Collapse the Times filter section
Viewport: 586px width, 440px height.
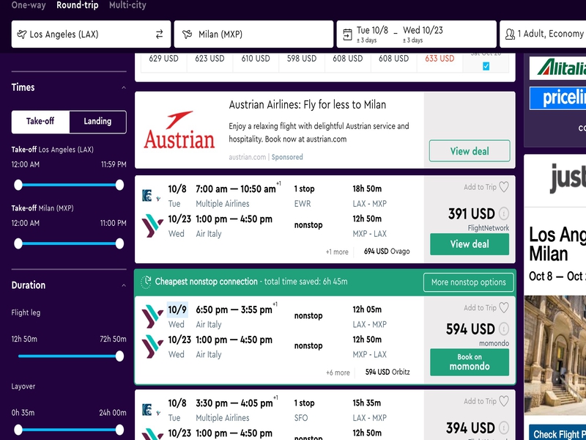pyautogui.click(x=124, y=88)
